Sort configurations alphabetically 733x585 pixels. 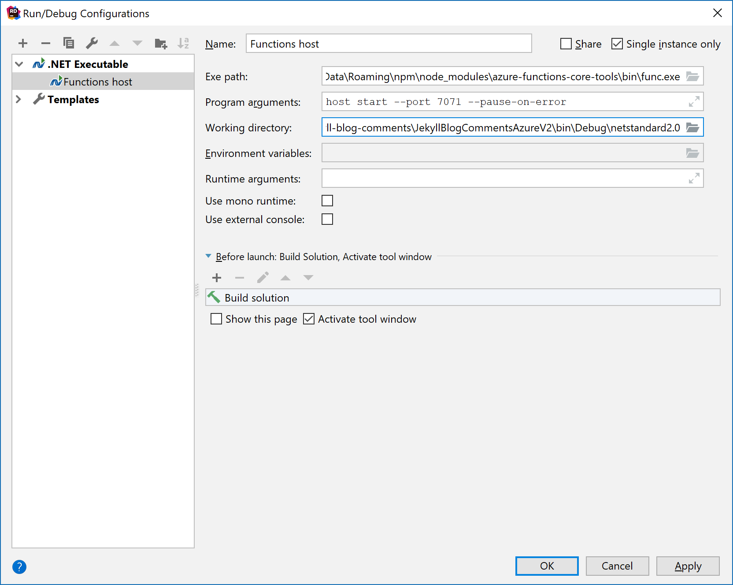point(184,43)
